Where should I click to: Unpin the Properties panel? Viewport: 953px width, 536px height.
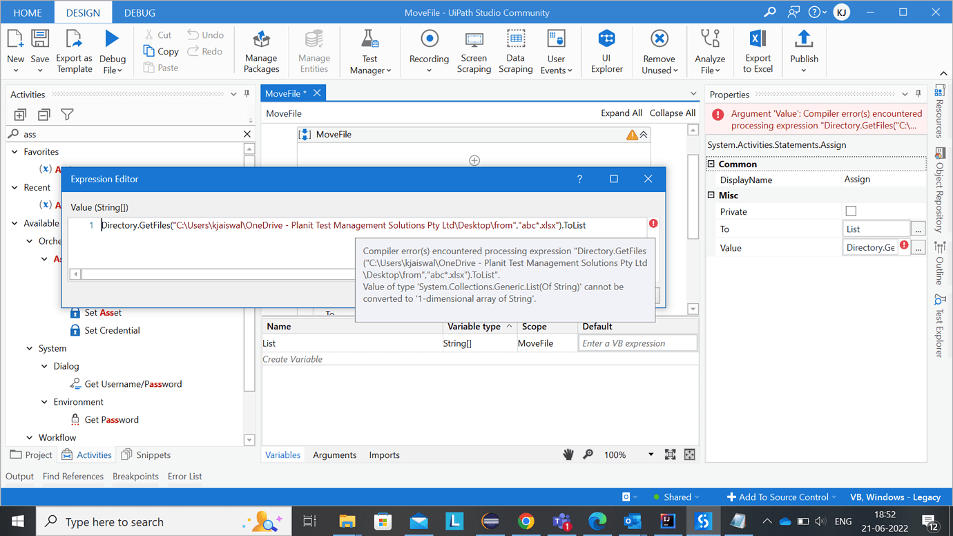click(x=918, y=94)
